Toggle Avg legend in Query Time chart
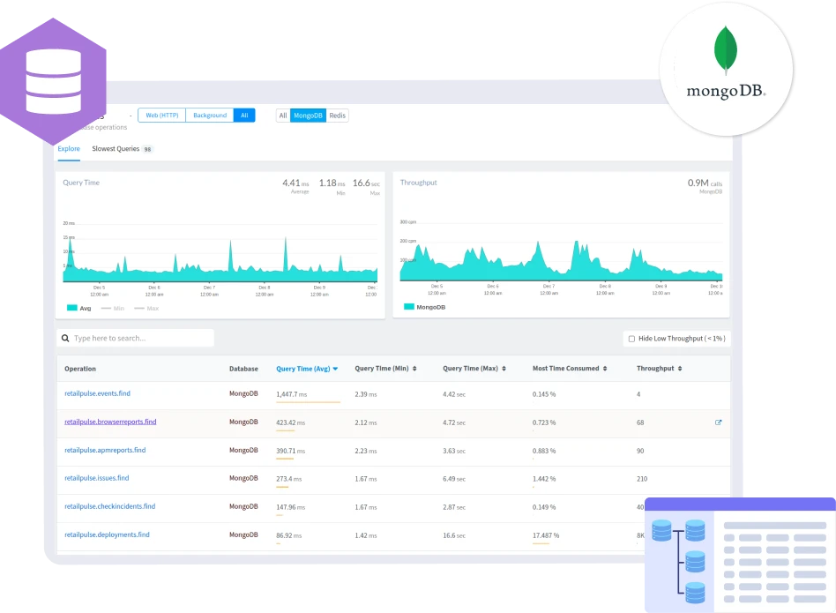The width and height of the screenshot is (836, 613). click(x=78, y=308)
